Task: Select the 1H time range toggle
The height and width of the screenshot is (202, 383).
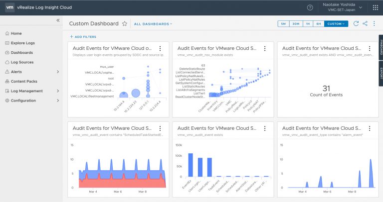Action: (308, 24)
